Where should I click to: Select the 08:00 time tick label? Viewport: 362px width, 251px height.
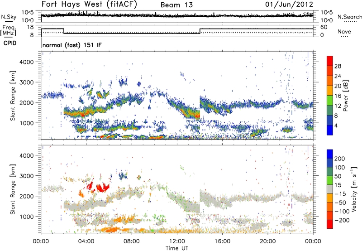pyautogui.click(x=132, y=241)
